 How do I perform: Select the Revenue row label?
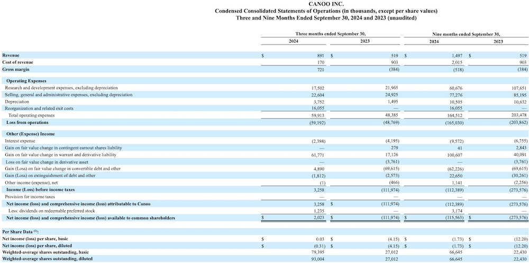click(12, 55)
